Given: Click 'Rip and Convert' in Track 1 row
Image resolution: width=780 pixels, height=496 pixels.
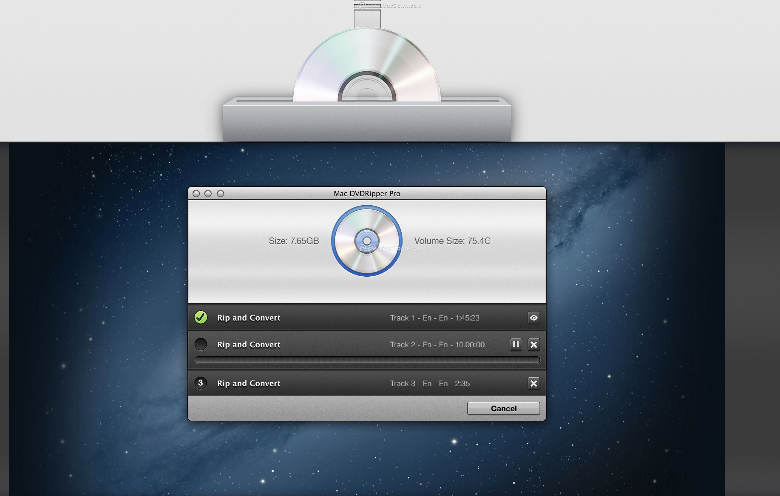Looking at the screenshot, I should click(249, 318).
